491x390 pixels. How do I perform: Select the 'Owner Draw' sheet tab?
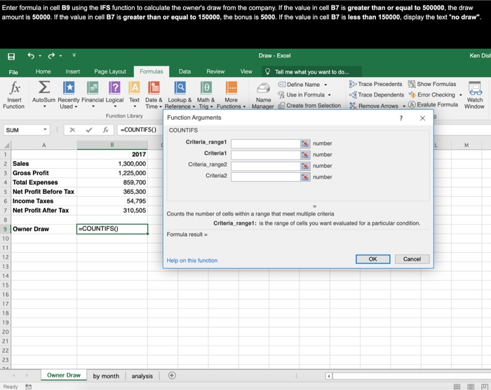pyautogui.click(x=64, y=375)
